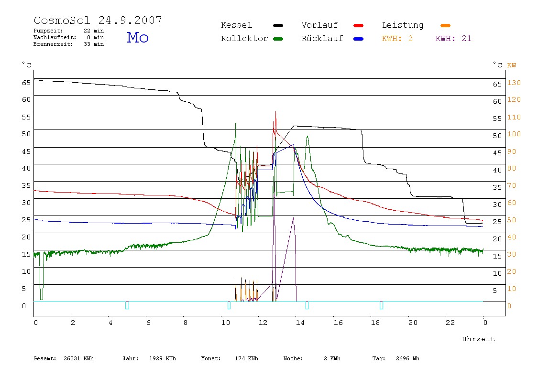Screen dimensions: 549x388
Task: Click the "Jahr:" label
Action: [131, 358]
